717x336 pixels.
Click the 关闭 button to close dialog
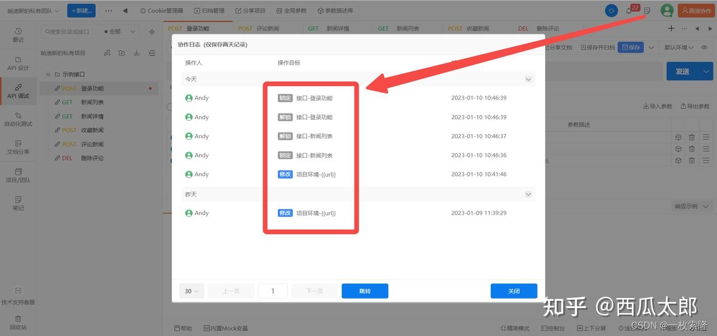tap(513, 291)
